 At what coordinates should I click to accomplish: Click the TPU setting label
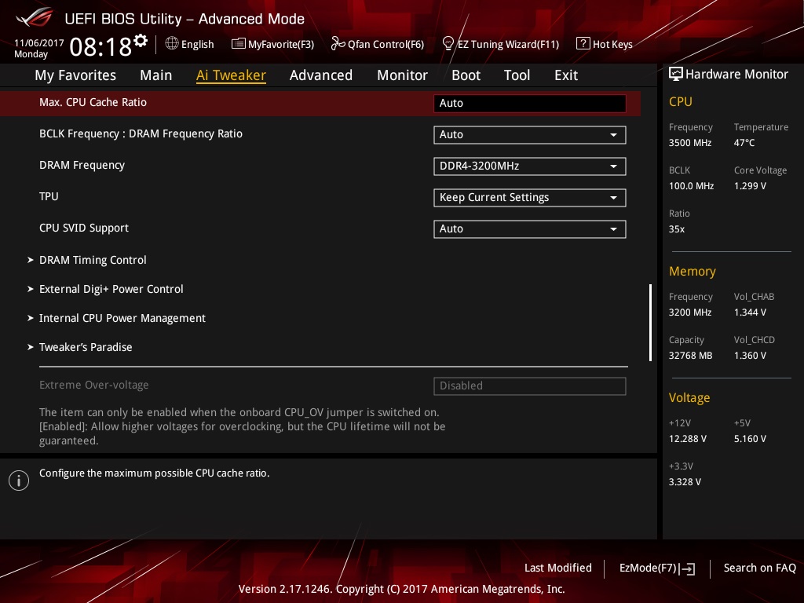tap(49, 196)
